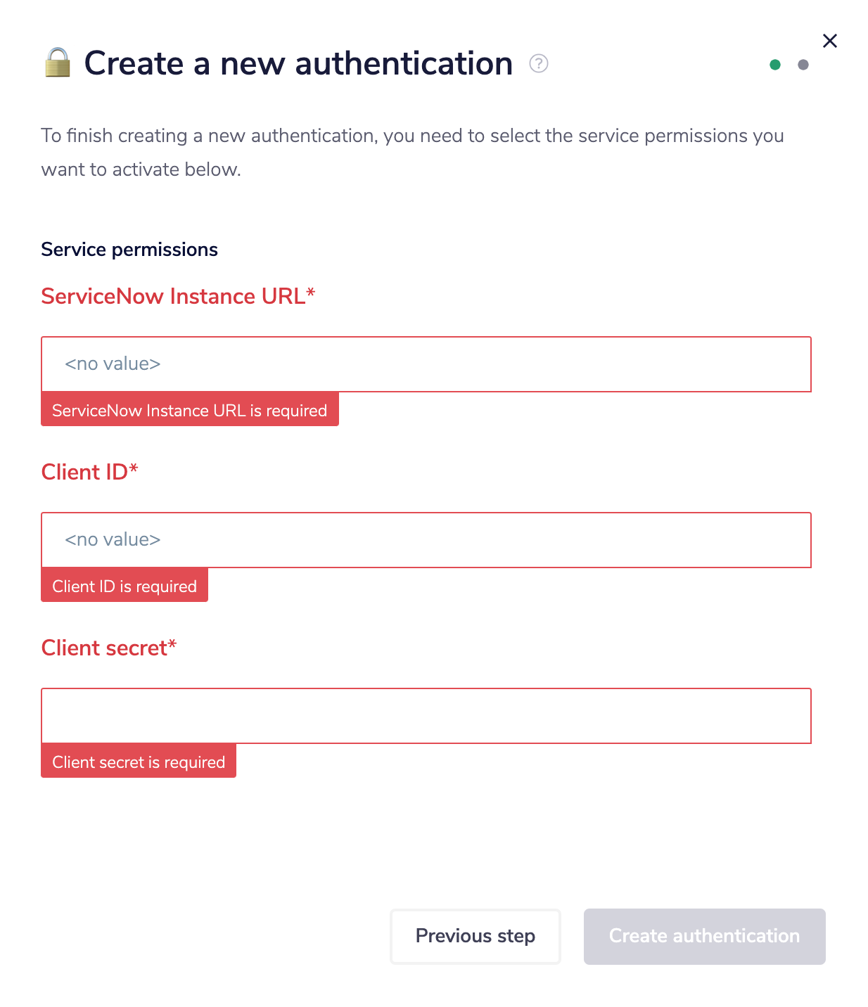Click the ServiceNow Instance URL is required badge
Image resolution: width=868 pixels, height=1007 pixels.
190,409
